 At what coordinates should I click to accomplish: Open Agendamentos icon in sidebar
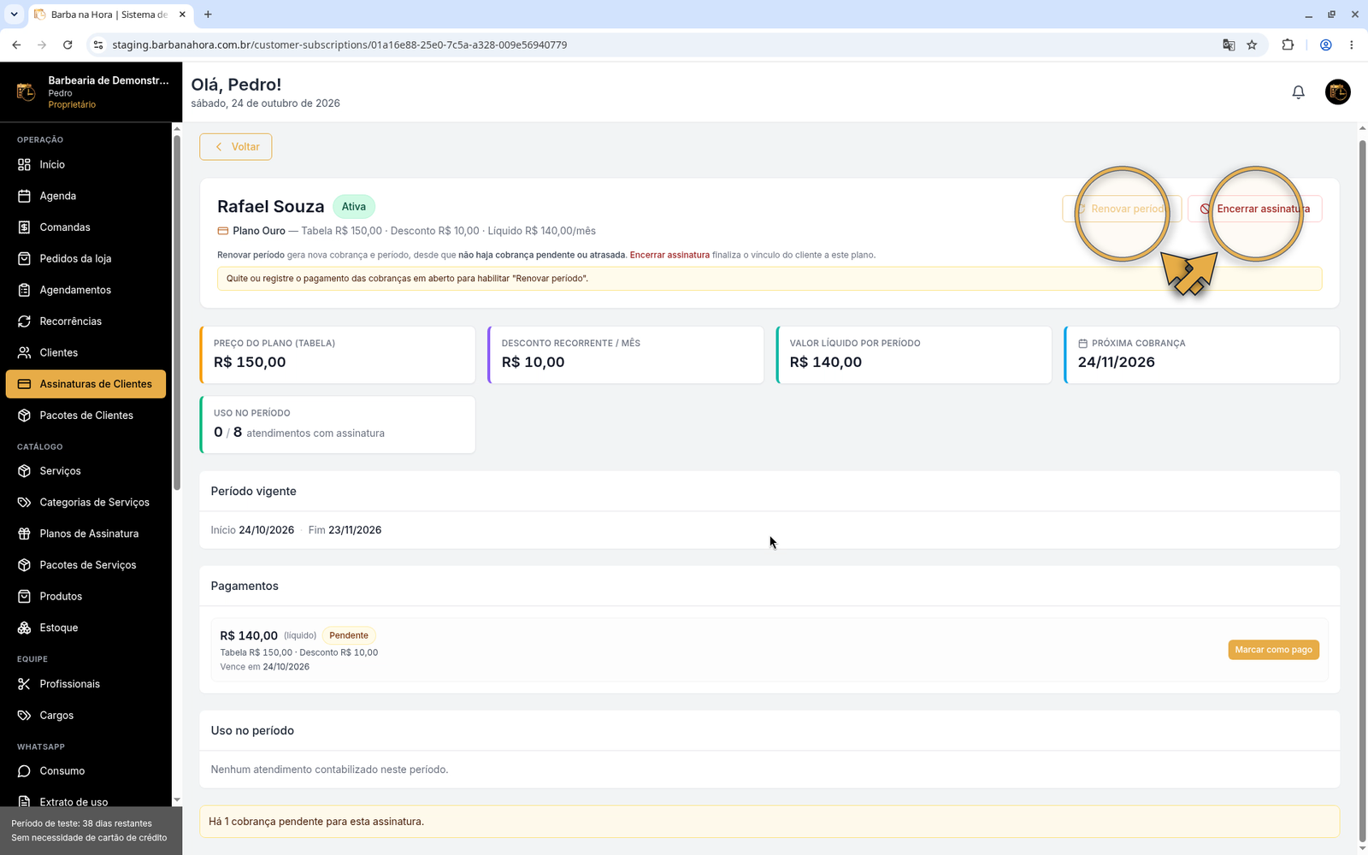coord(24,290)
